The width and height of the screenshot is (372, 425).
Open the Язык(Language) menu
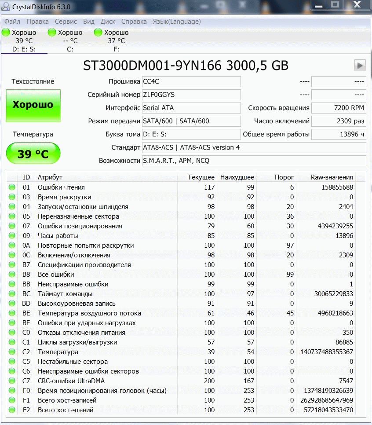(x=177, y=22)
